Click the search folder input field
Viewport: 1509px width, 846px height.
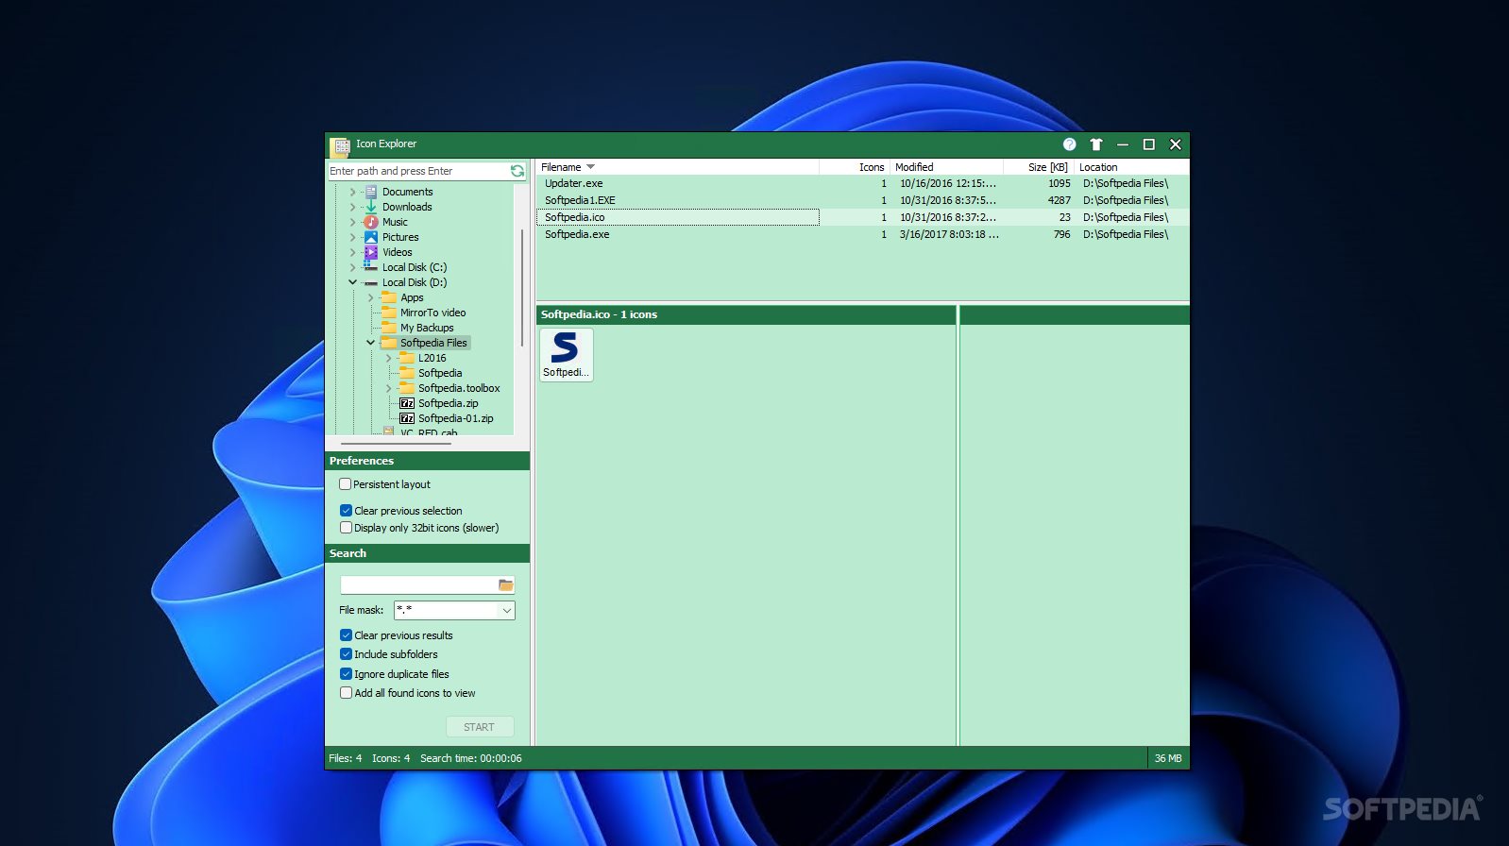click(x=418, y=585)
